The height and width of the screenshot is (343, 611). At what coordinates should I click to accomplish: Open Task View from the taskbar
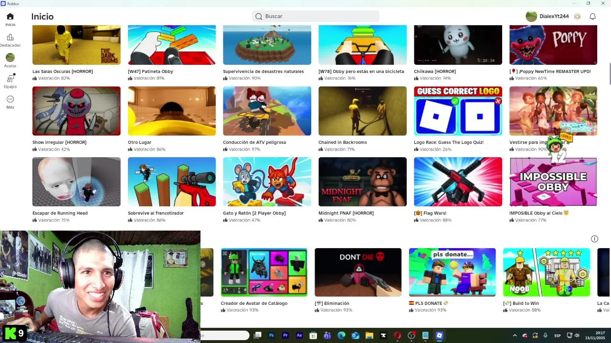pos(257,335)
